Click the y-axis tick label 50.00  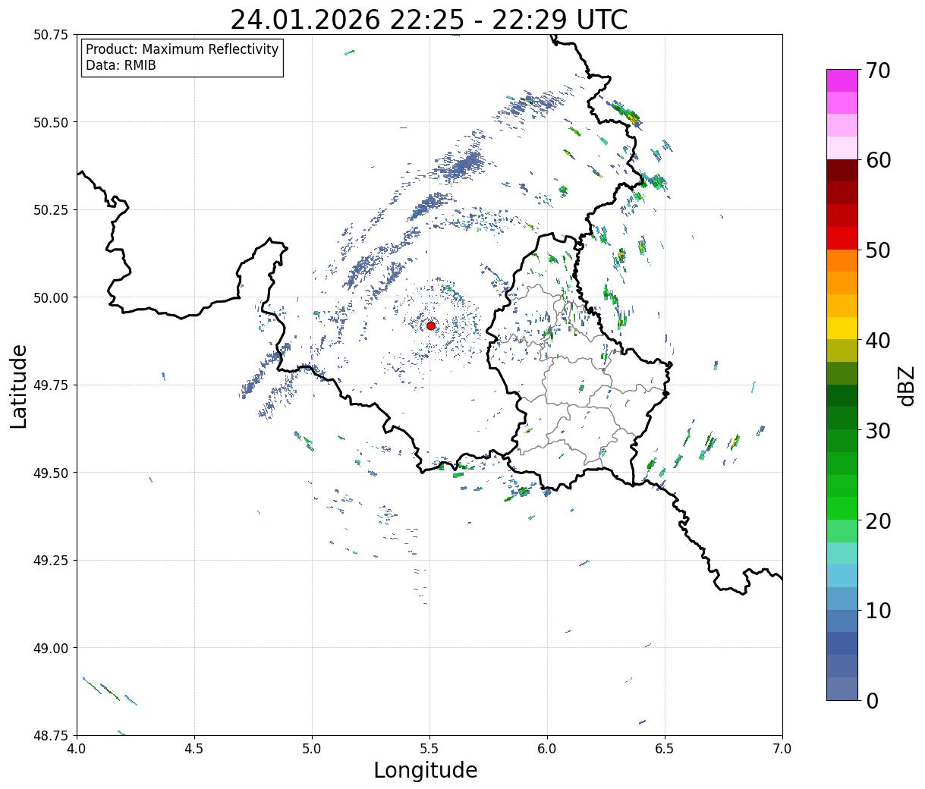51,297
